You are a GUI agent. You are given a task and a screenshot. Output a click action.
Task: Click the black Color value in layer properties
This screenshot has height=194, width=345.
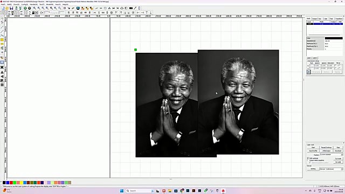point(334,38)
